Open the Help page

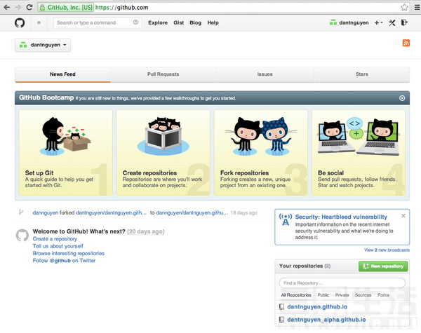click(213, 23)
